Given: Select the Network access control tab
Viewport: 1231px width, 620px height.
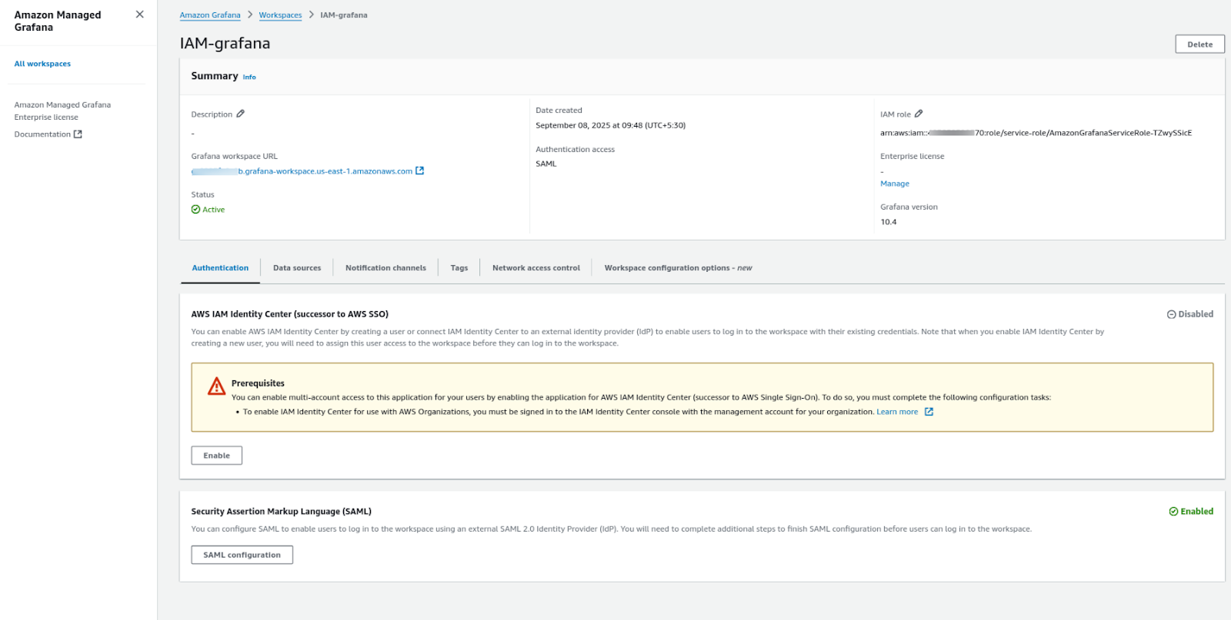Looking at the screenshot, I should point(536,268).
